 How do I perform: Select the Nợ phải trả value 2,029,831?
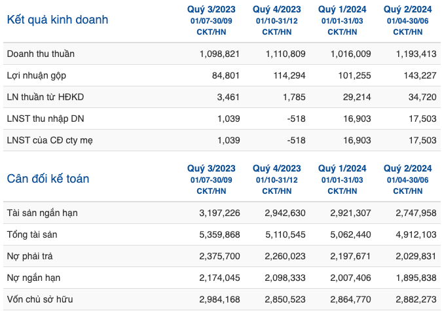[x=416, y=256]
